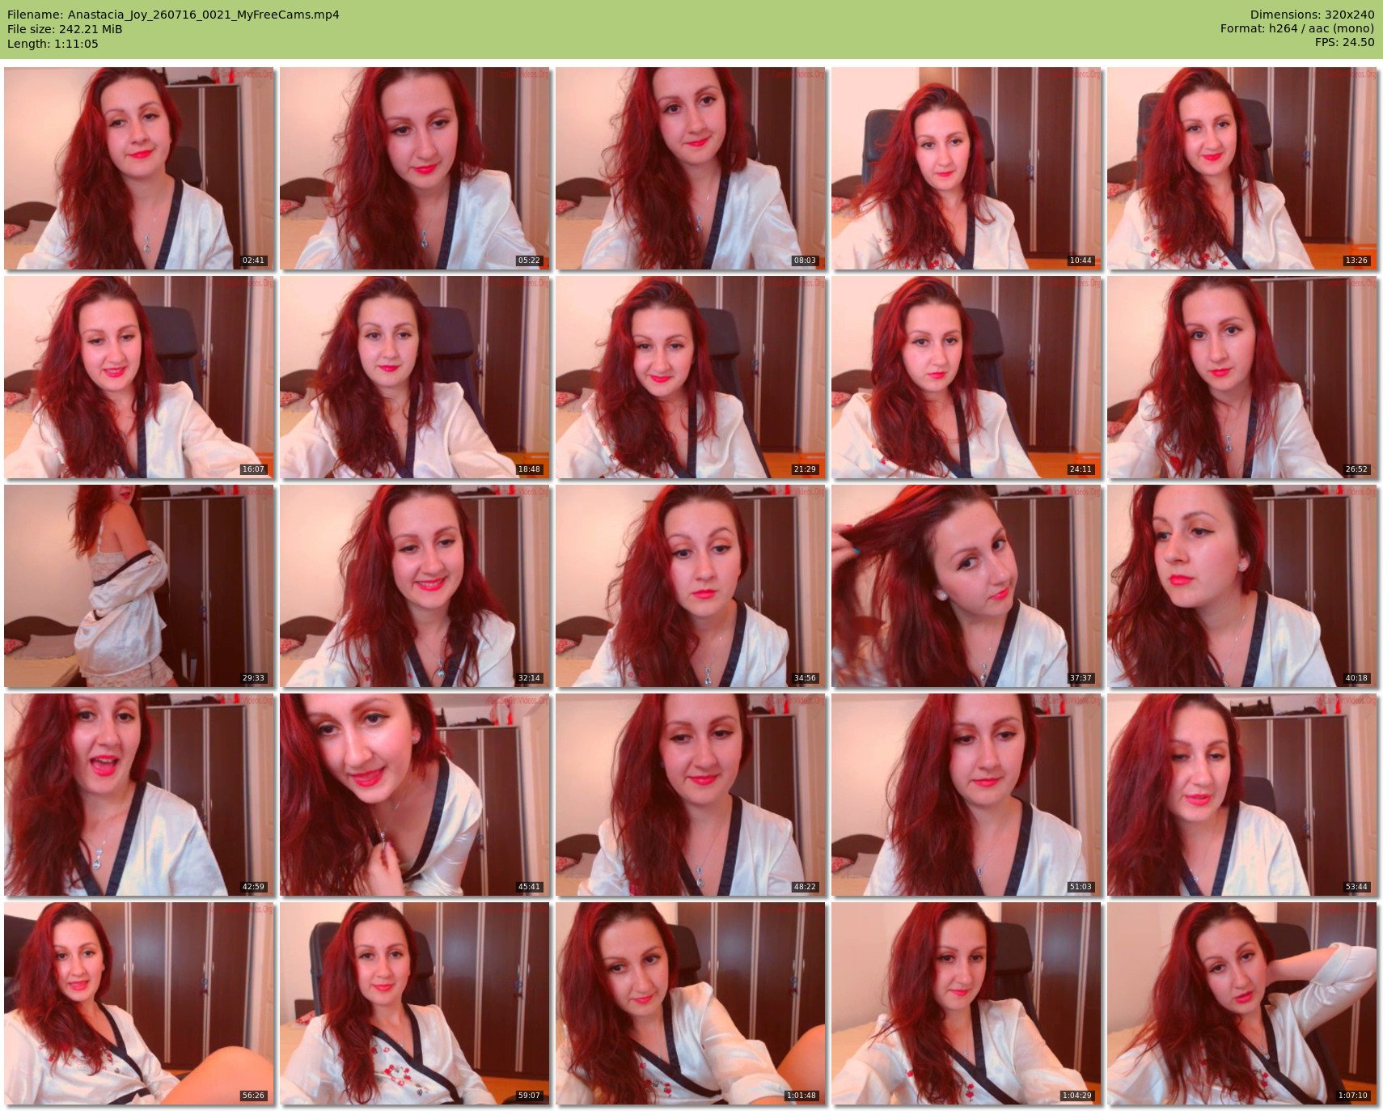Image resolution: width=1383 pixels, height=1111 pixels.
Task: Select the 'Length: 1:11:05' text
Action: [x=53, y=44]
